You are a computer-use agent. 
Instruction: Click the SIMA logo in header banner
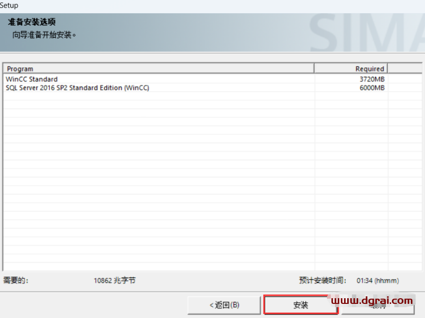coord(367,34)
